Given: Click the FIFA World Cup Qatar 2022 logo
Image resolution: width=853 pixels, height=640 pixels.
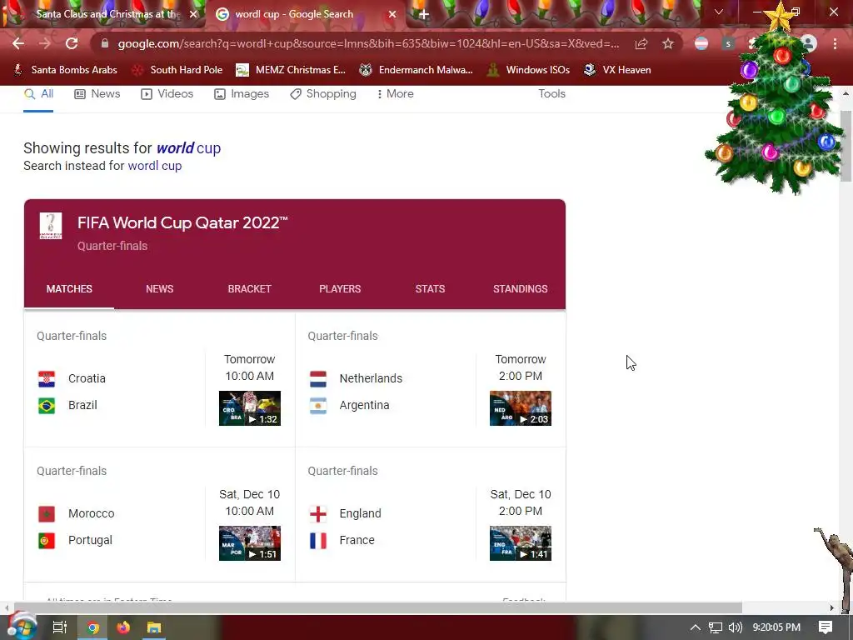Looking at the screenshot, I should pyautogui.click(x=51, y=226).
